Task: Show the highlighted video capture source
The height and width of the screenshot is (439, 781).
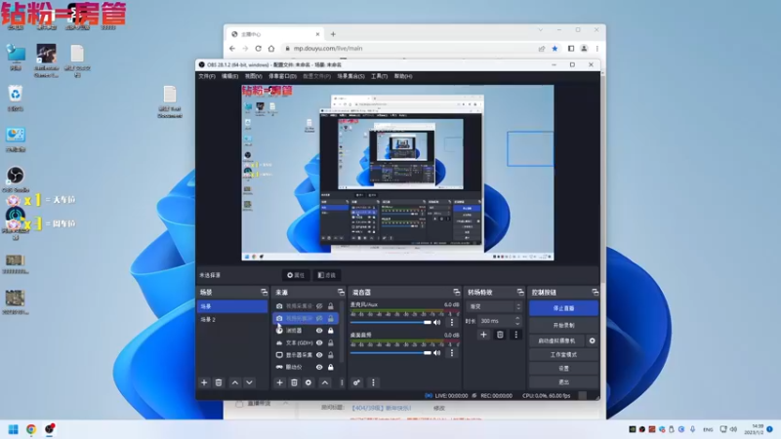Action: tap(319, 318)
